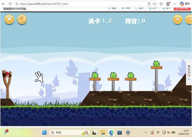Click the green pig on the tallest pedestal
The height and width of the screenshot is (137, 192).
(x=156, y=64)
